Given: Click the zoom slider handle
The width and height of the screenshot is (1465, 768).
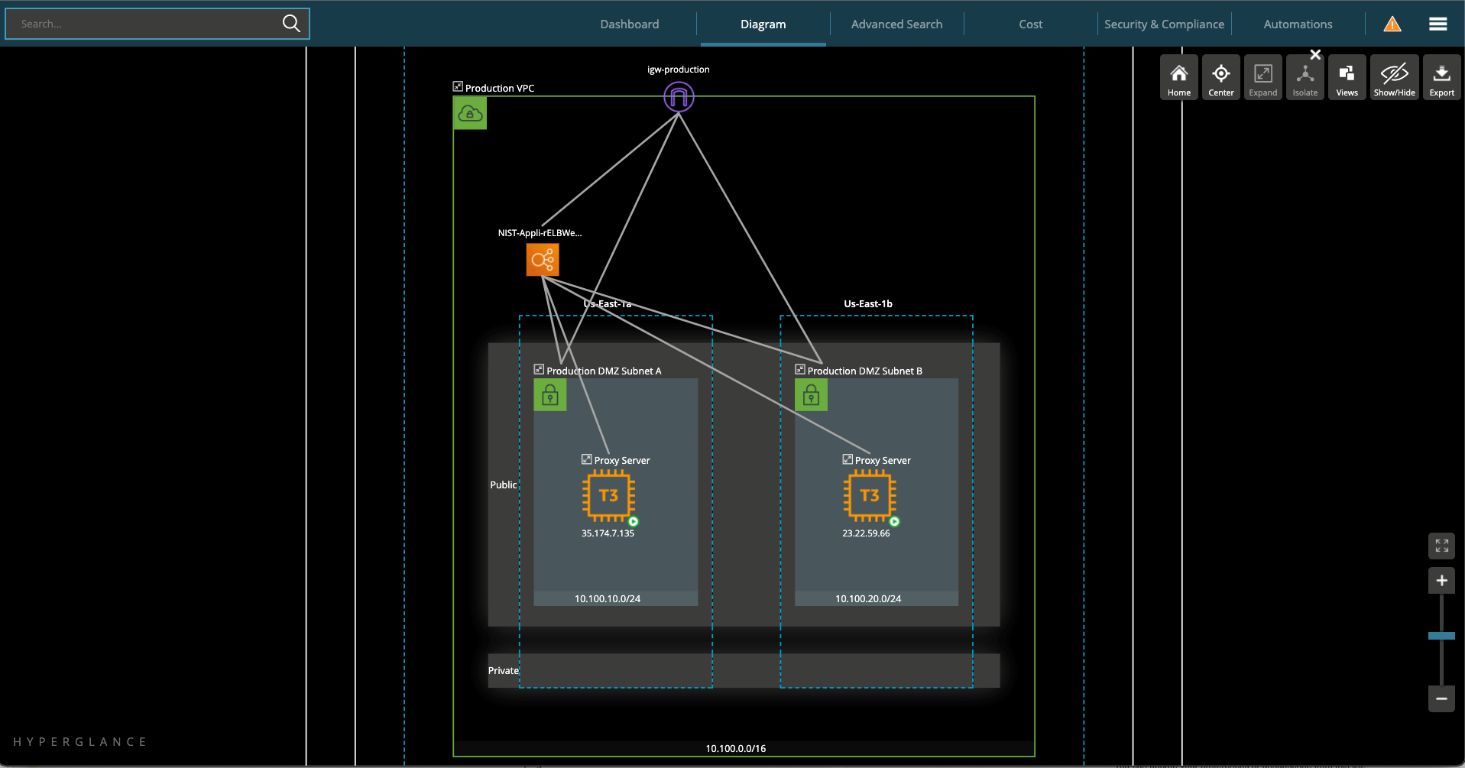Looking at the screenshot, I should pyautogui.click(x=1441, y=636).
